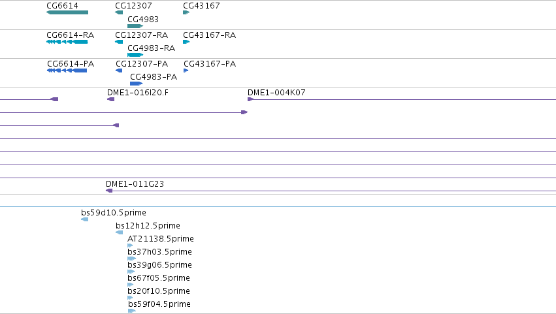Viewport: 556px width, 314px height.
Task: Click the 'CG4983-RA' text label
Action: 152,48
